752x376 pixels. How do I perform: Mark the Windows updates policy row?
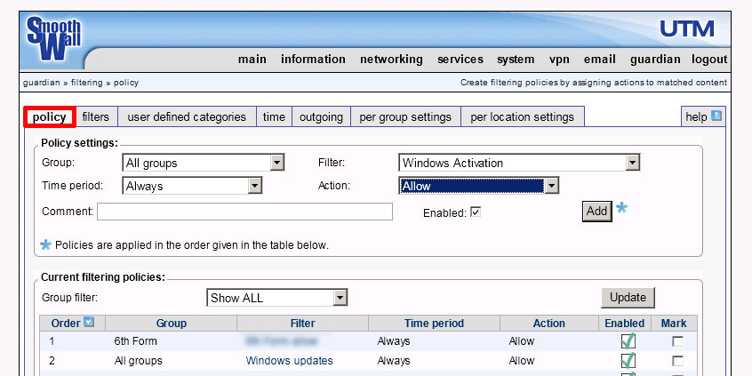(x=677, y=361)
